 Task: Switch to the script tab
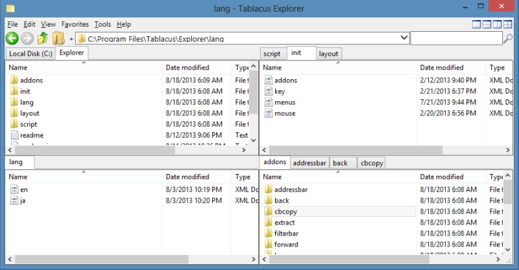point(272,54)
